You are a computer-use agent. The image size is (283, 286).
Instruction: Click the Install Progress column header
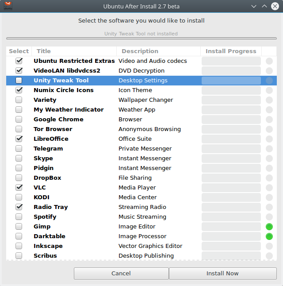pyautogui.click(x=231, y=51)
